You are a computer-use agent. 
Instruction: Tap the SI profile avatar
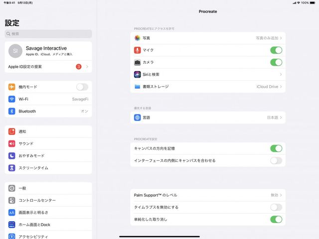[x=15, y=51]
